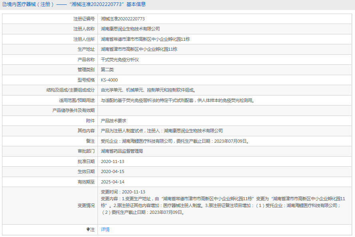Image resolution: width=355 pixels, height=237 pixels.
Task: Click the text starting 产品为注册人制度试点
Action: pos(162,131)
